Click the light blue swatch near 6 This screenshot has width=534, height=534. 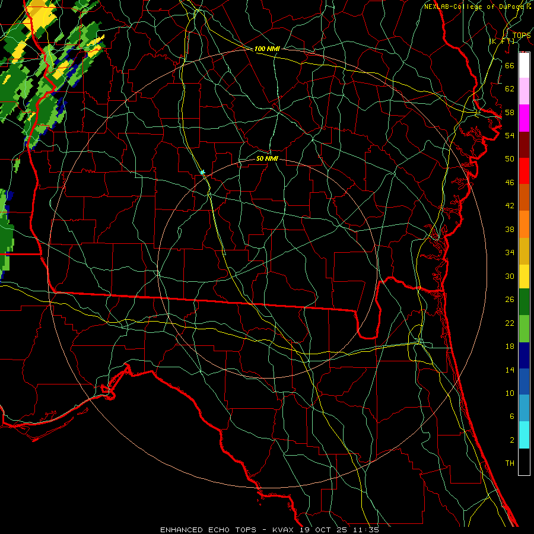click(x=524, y=408)
